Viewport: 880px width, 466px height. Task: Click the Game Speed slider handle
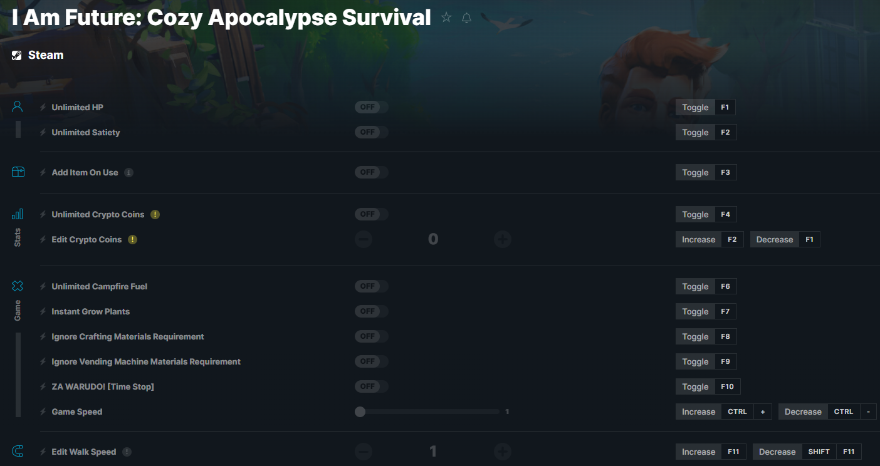(x=360, y=412)
